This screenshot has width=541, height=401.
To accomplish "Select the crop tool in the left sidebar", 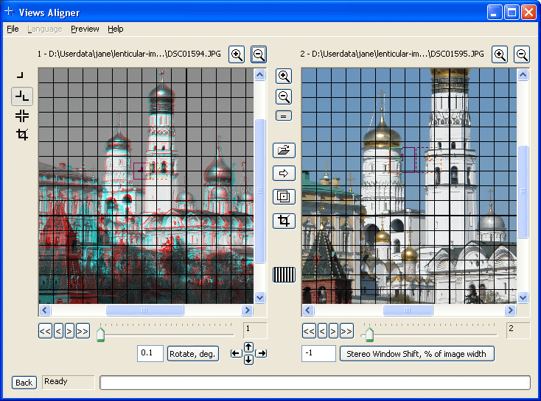I will pos(22,135).
